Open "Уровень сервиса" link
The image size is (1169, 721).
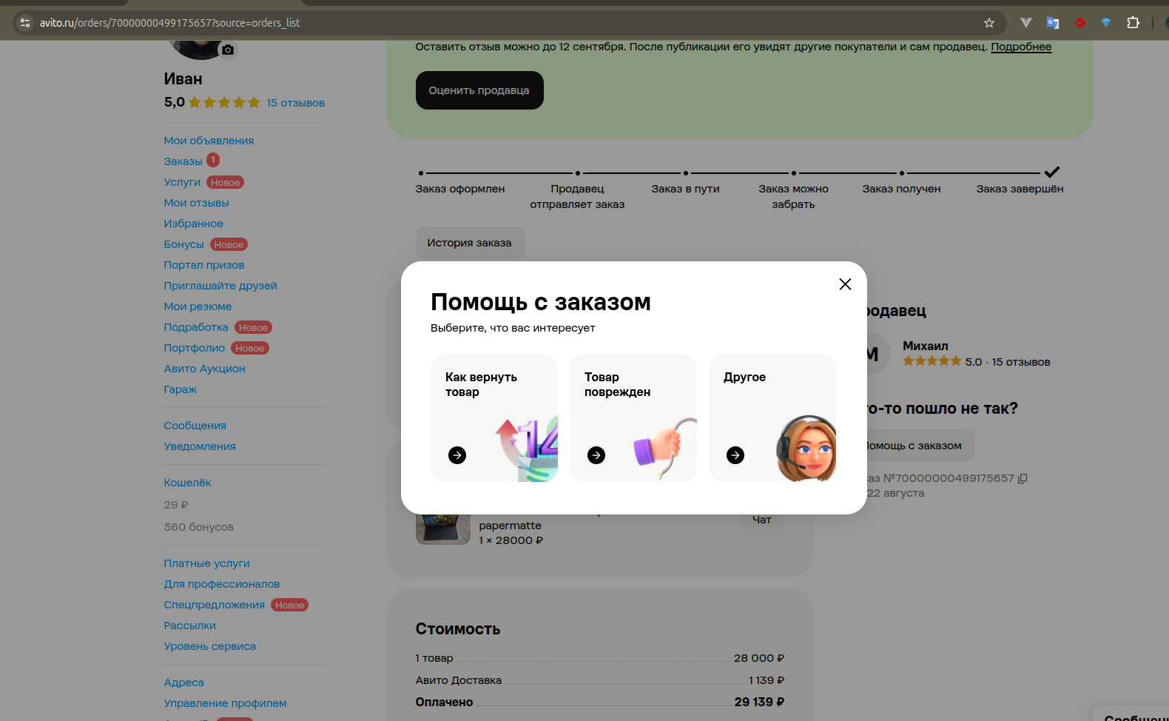(210, 646)
